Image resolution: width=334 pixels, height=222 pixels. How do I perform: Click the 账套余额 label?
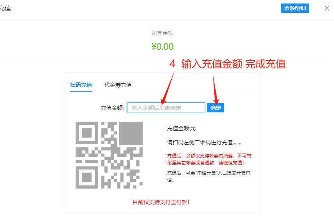(x=162, y=33)
